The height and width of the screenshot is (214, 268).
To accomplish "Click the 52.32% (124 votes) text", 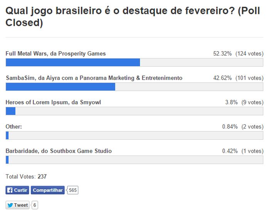I will click(238, 53).
